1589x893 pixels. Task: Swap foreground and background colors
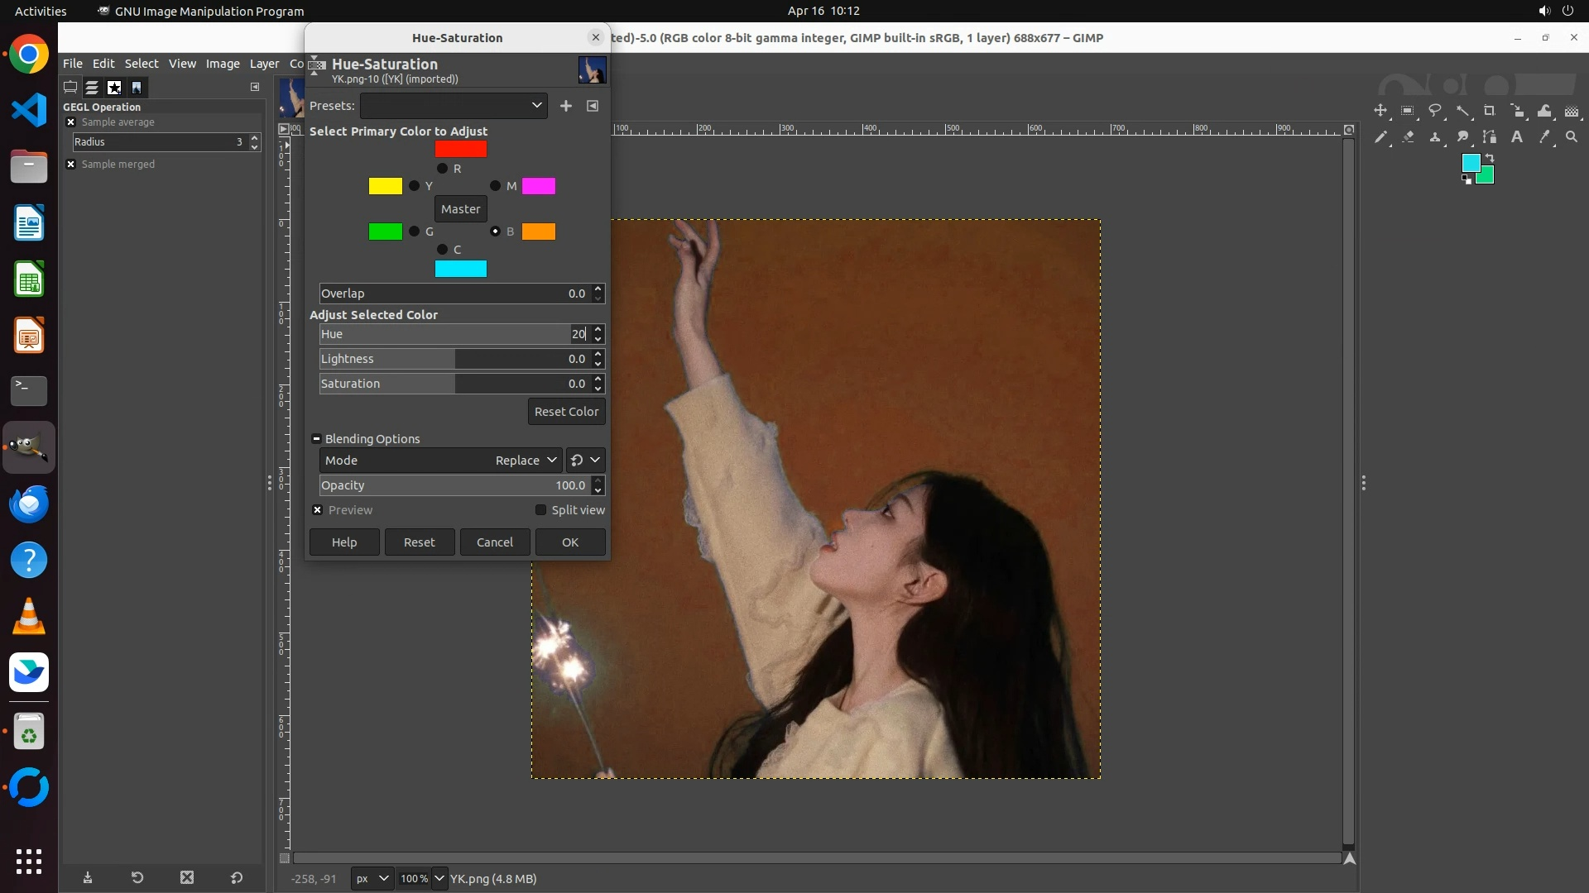1490,157
